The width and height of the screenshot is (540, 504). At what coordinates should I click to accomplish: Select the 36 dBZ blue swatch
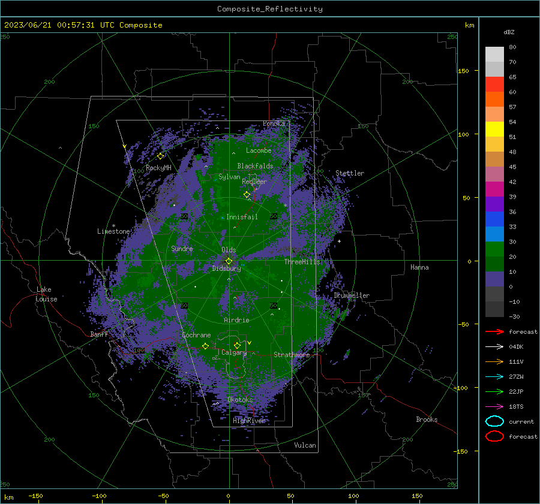tap(494, 219)
